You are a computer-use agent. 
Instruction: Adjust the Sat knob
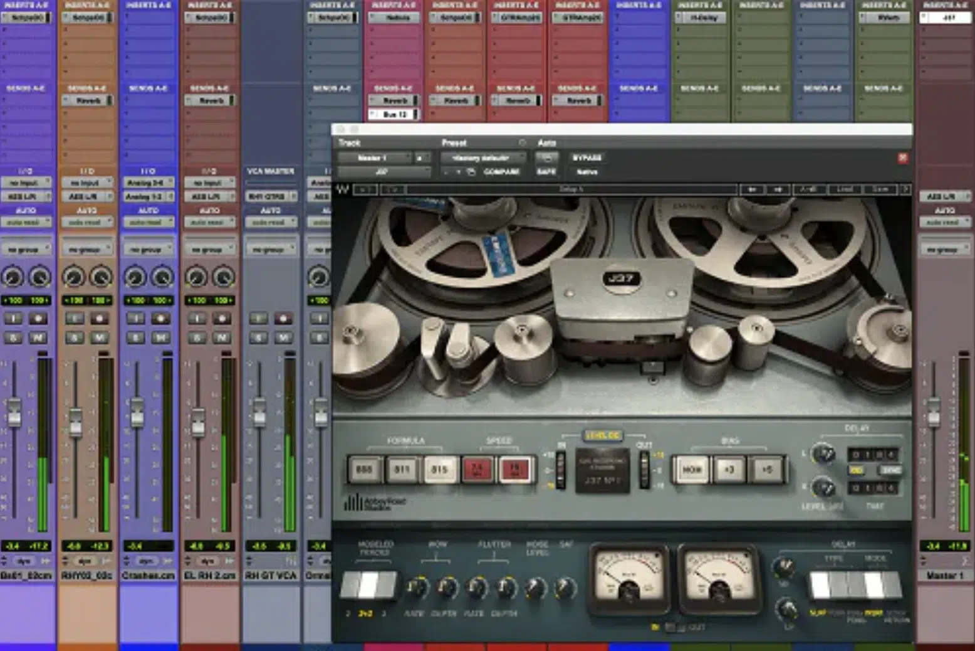[565, 588]
